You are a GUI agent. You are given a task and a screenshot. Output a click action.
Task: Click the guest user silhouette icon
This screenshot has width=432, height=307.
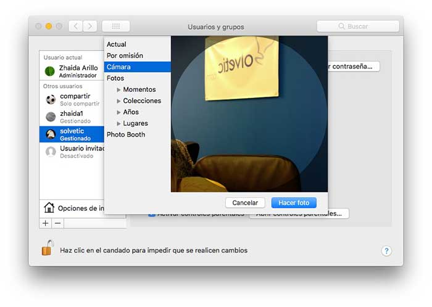click(x=51, y=152)
